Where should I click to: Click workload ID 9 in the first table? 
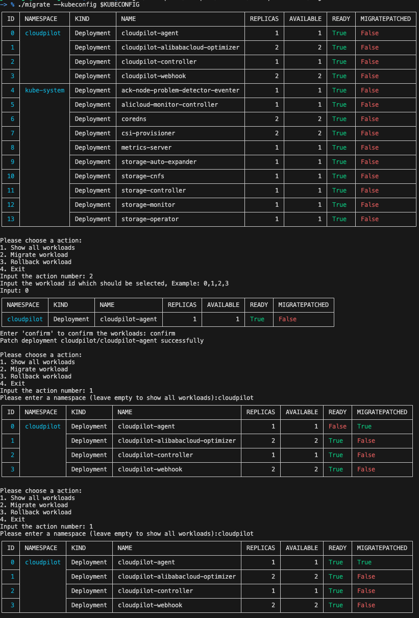[12, 162]
